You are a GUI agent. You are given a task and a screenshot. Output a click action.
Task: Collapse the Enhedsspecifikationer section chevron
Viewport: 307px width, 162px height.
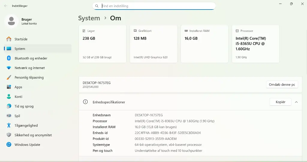296,102
